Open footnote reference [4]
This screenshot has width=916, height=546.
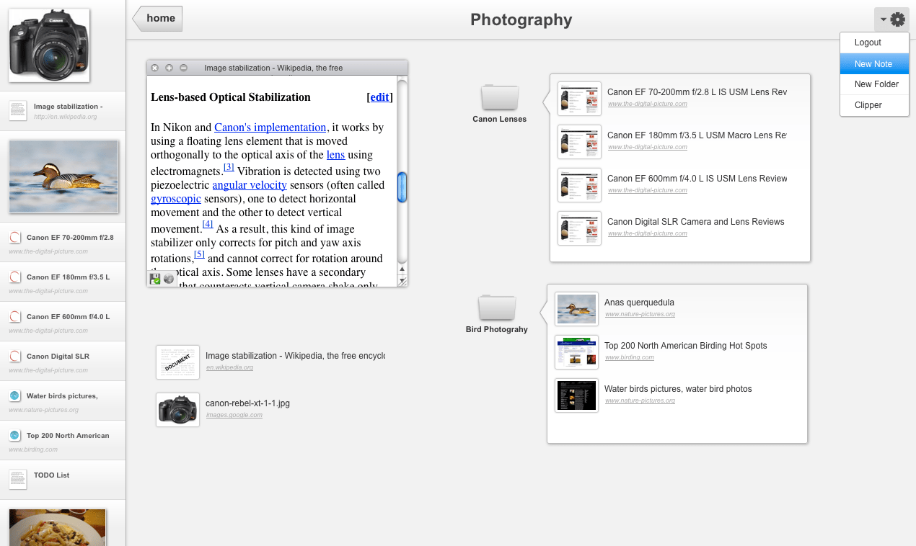click(207, 224)
